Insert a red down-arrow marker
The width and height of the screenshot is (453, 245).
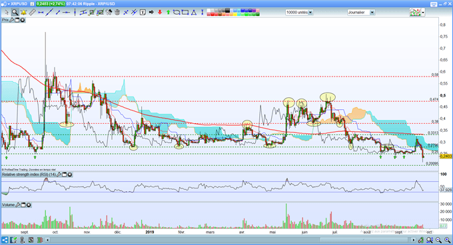tap(160, 13)
